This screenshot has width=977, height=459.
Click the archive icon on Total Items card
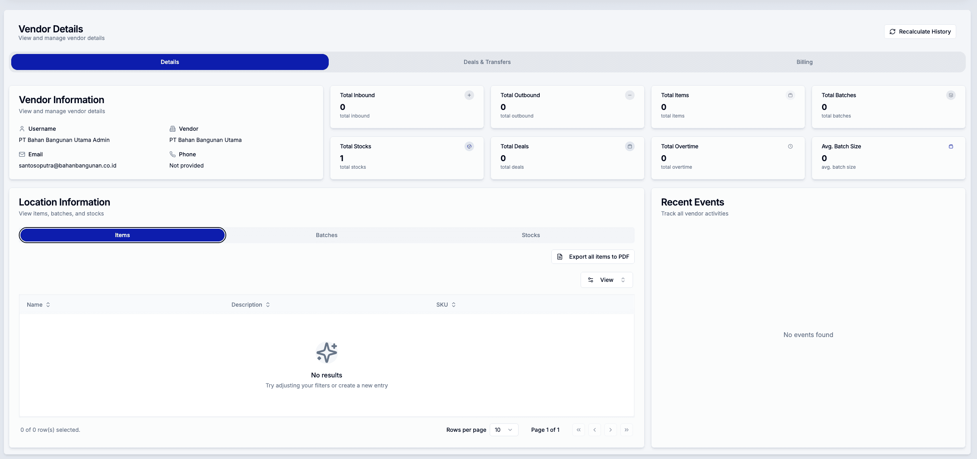tap(790, 95)
